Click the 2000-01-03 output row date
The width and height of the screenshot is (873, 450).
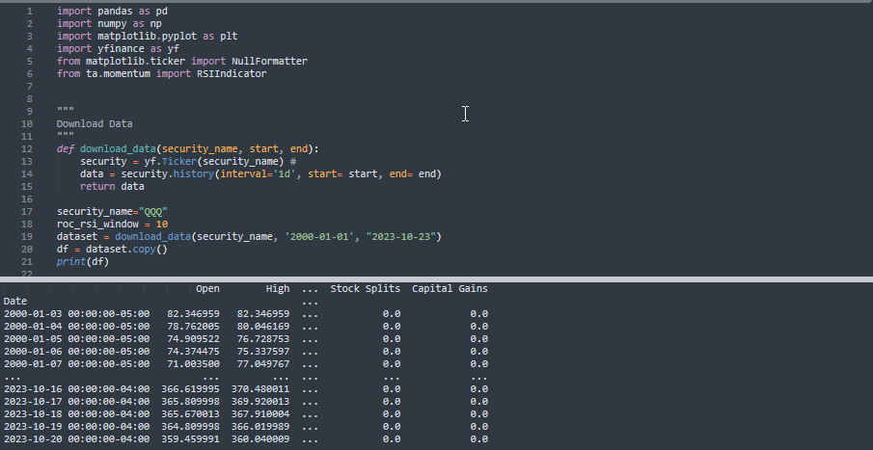(x=34, y=314)
